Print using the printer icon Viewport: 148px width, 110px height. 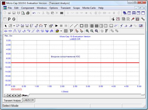[x=28, y=13]
